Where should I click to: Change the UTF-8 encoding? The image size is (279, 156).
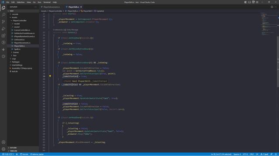[245, 154]
